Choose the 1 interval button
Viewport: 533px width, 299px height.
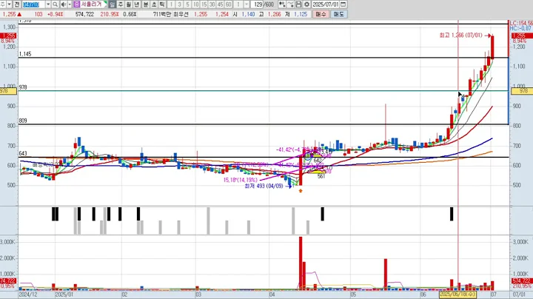(171, 4)
